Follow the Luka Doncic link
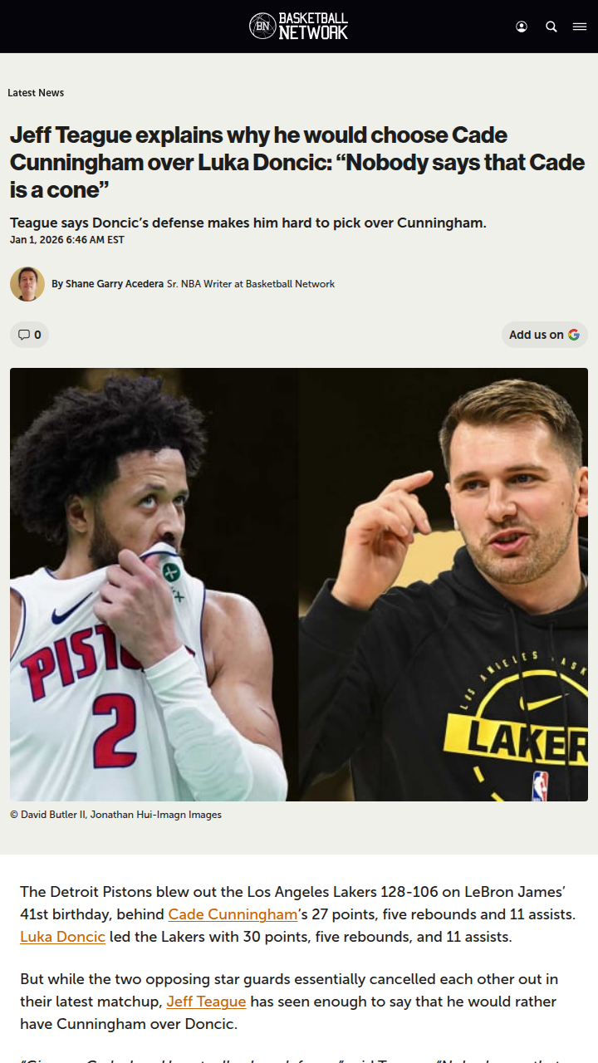The image size is (598, 1063). click(63, 937)
